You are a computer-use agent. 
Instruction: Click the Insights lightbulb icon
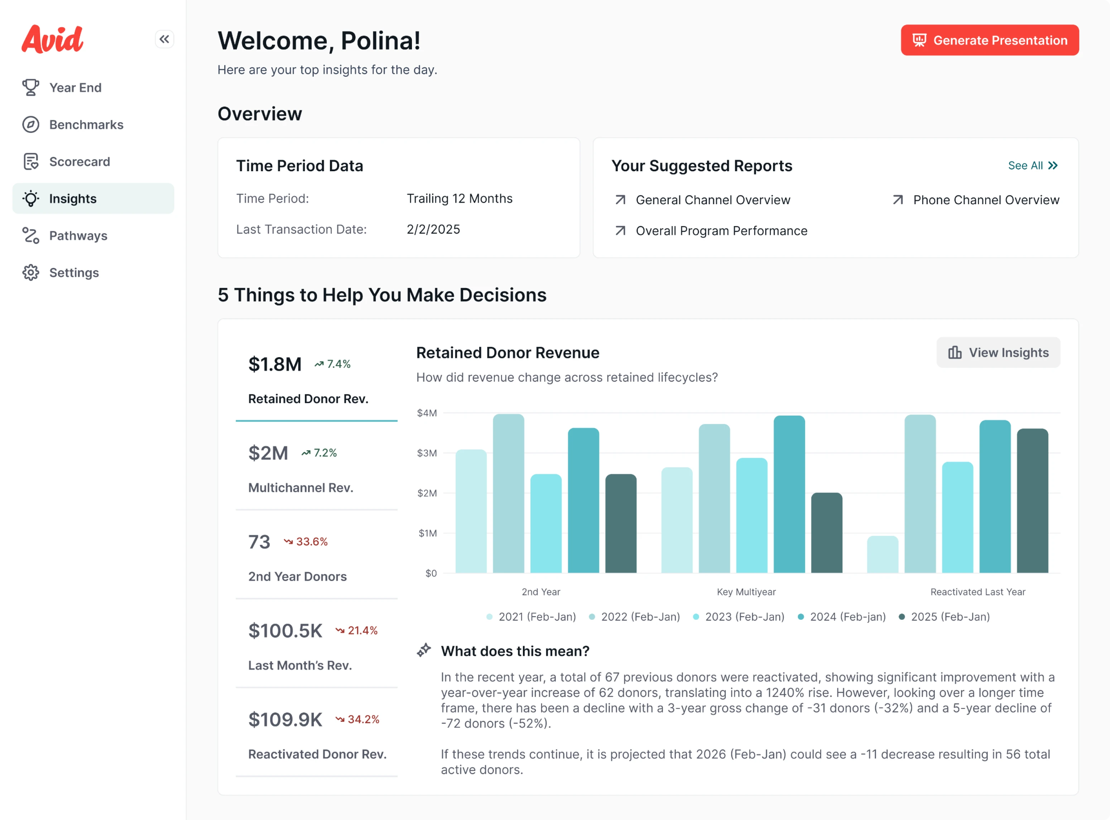click(31, 198)
